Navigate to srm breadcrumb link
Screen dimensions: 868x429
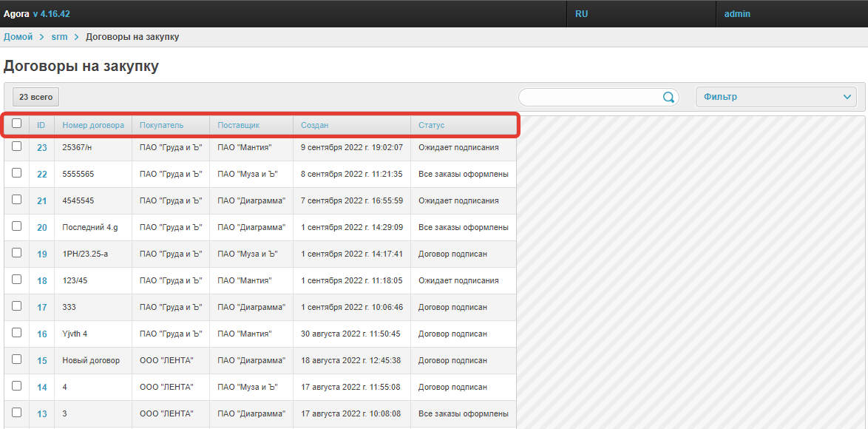[59, 37]
